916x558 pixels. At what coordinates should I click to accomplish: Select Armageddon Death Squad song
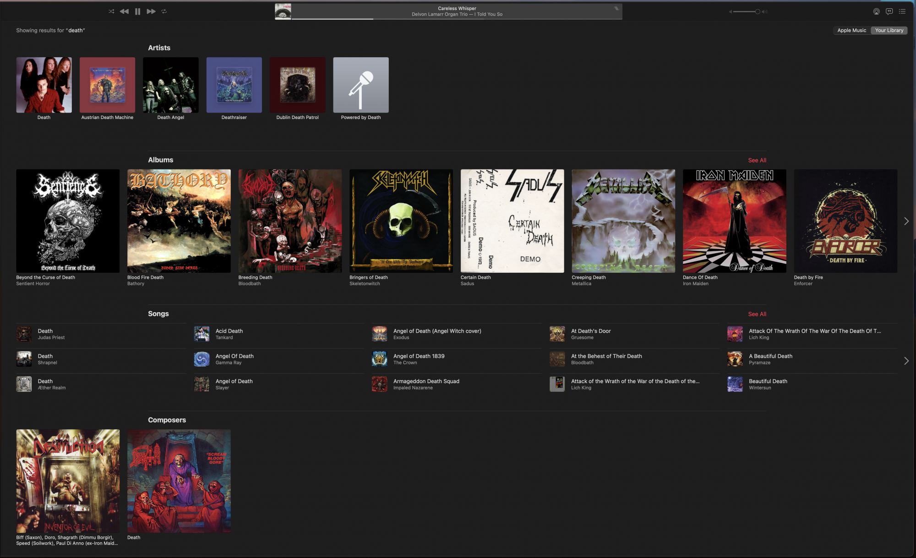click(457, 385)
